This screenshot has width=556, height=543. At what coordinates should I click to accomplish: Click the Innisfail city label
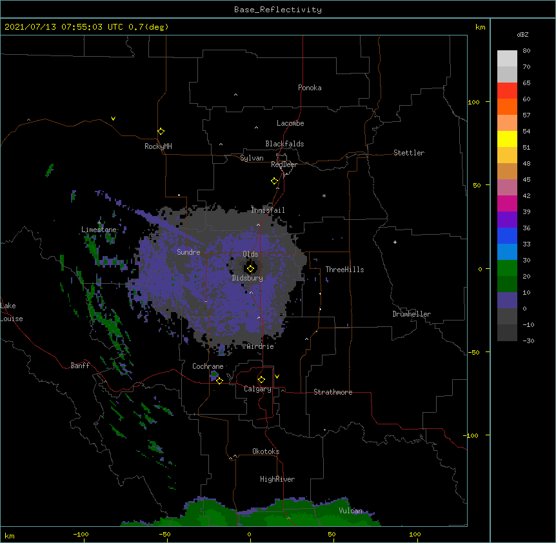click(268, 210)
